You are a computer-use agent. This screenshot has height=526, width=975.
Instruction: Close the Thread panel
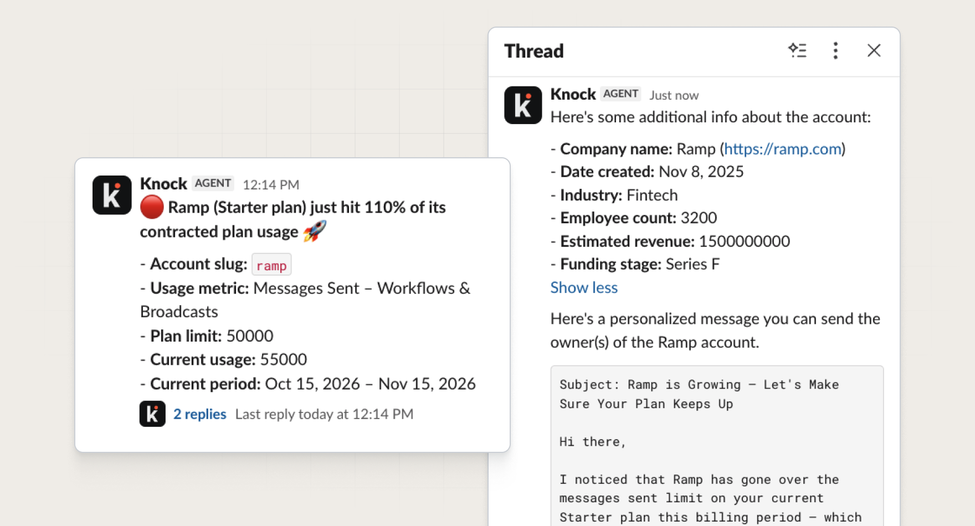pyautogui.click(x=874, y=50)
